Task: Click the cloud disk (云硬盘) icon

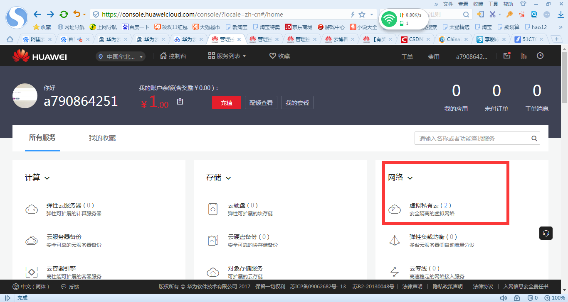Action: (213, 209)
